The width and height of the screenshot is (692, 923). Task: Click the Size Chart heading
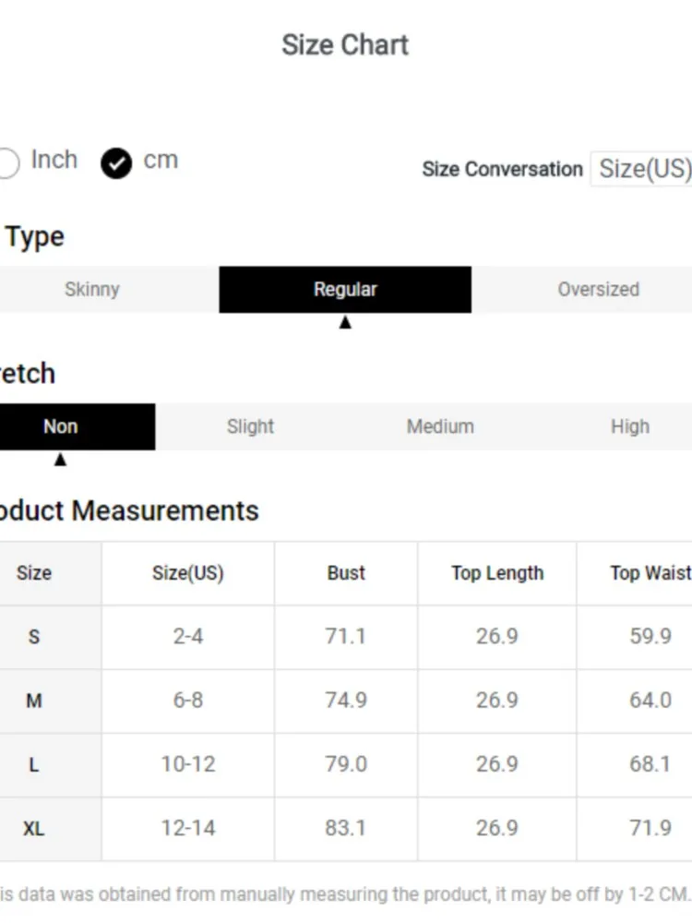[x=345, y=45]
